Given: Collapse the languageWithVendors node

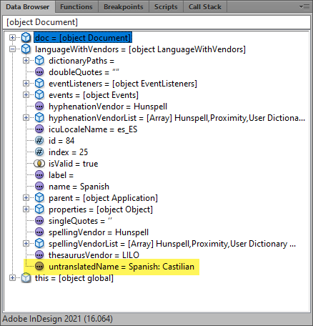Looking at the screenshot, I should pyautogui.click(x=12, y=49).
